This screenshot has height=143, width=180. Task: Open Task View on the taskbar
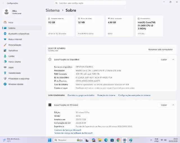[x=87, y=140]
